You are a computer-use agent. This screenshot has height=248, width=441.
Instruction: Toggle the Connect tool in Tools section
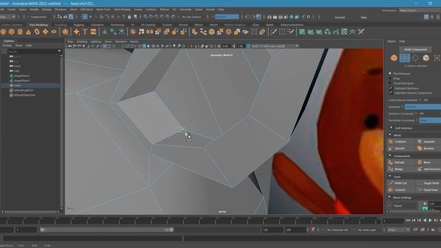click(x=400, y=190)
